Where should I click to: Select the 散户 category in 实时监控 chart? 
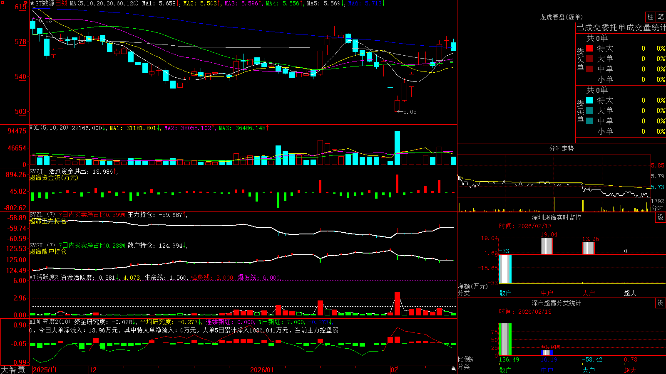[x=505, y=293]
